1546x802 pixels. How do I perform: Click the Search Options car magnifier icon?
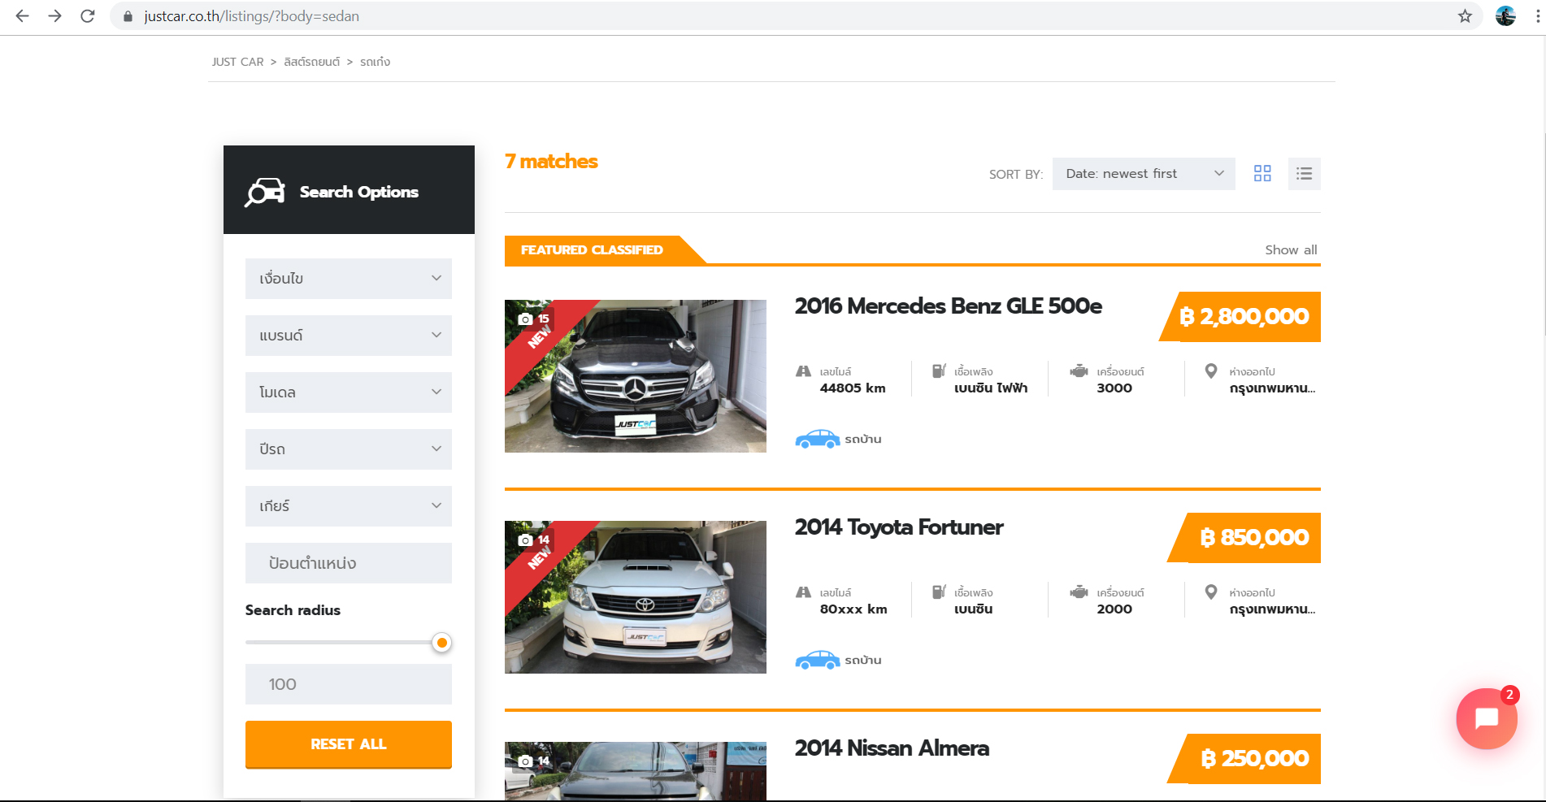coord(265,192)
